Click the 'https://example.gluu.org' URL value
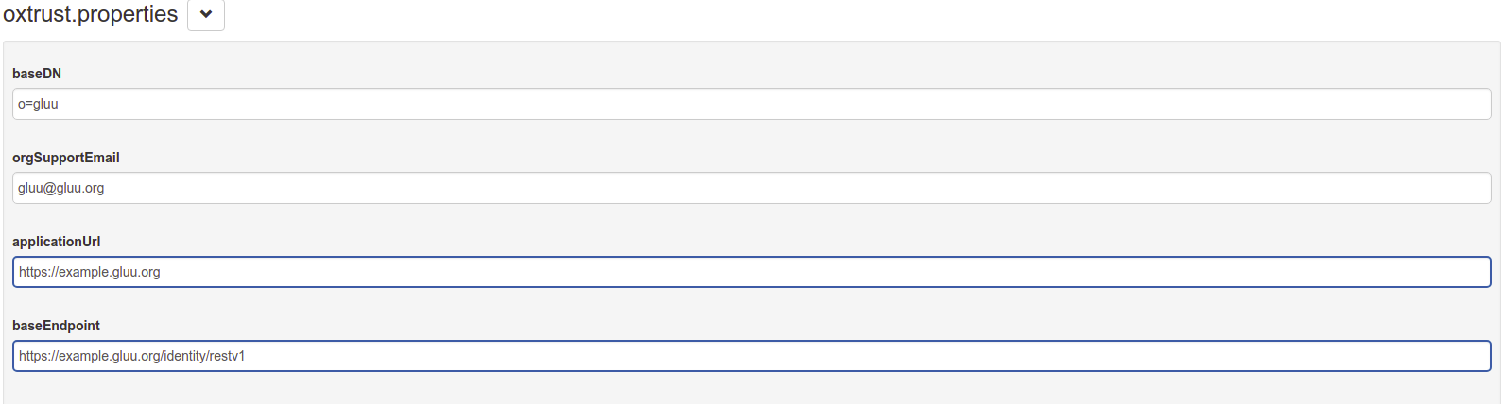The image size is (1501, 404). (x=90, y=272)
